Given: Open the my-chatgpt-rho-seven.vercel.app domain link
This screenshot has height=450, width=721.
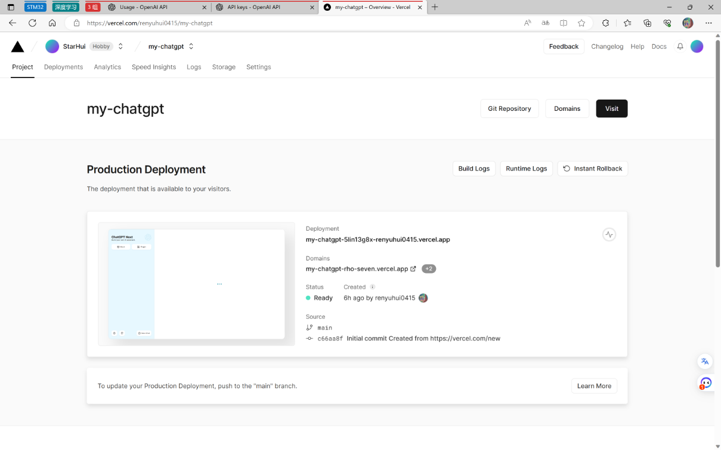Looking at the screenshot, I should coord(357,269).
